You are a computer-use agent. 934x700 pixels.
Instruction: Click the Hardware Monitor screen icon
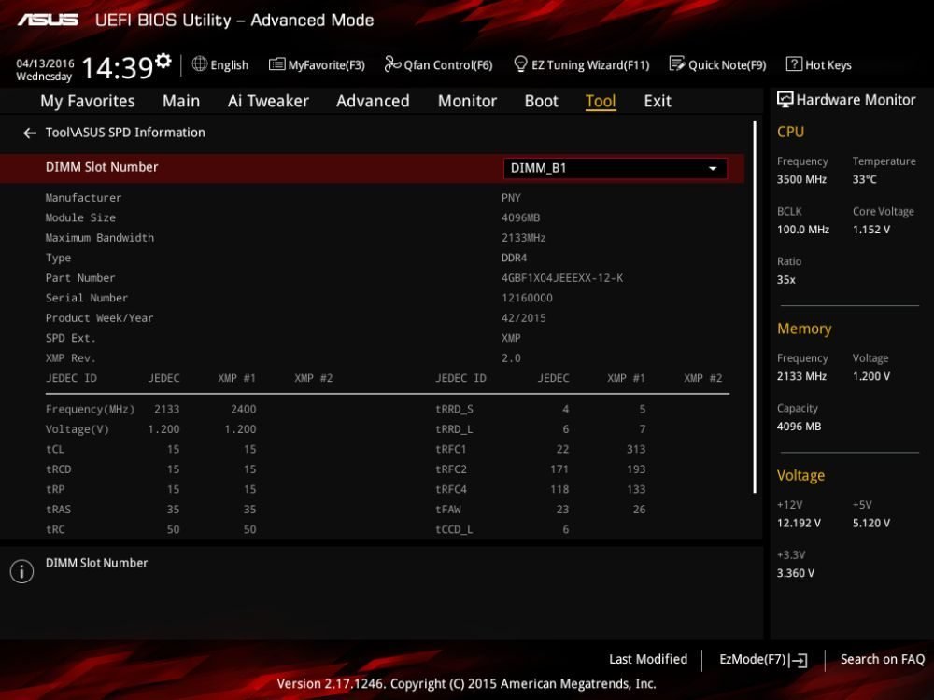785,100
